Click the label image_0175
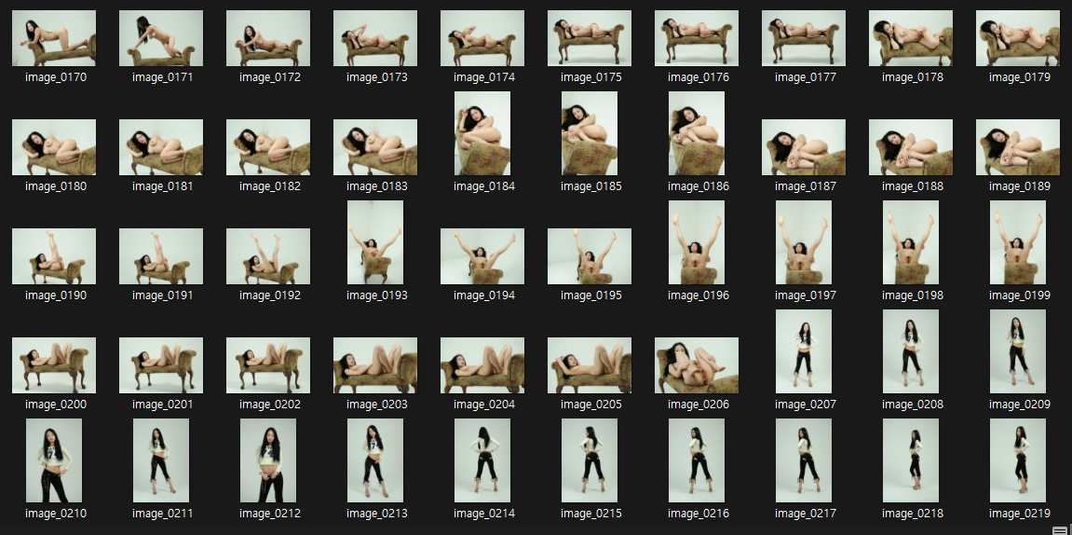1072x535 pixels. [591, 77]
